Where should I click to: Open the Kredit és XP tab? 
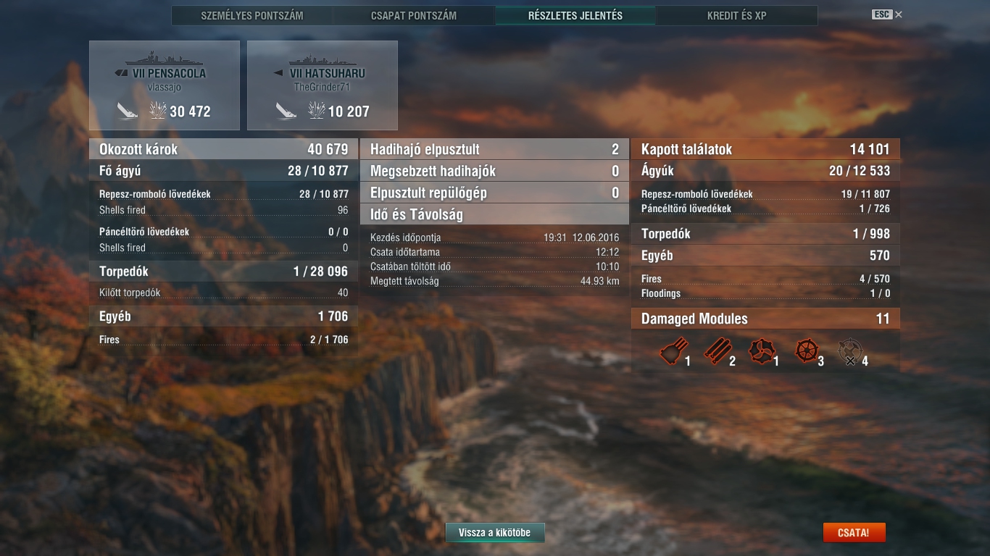[737, 15]
